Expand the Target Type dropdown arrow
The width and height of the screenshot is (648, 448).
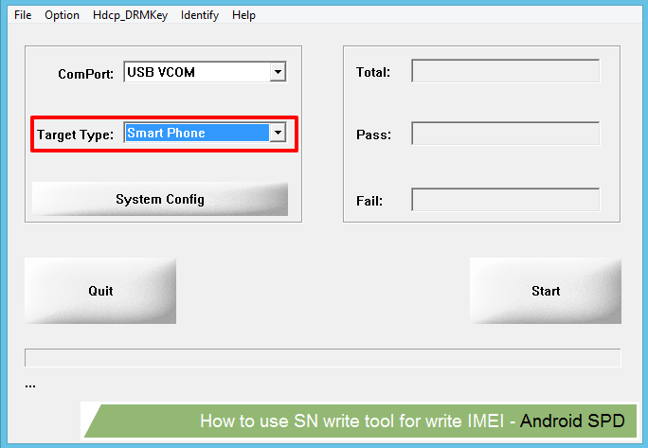pos(279,133)
